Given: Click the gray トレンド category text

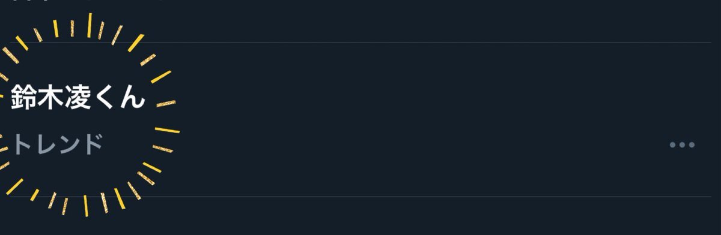Looking at the screenshot, I should click(57, 145).
